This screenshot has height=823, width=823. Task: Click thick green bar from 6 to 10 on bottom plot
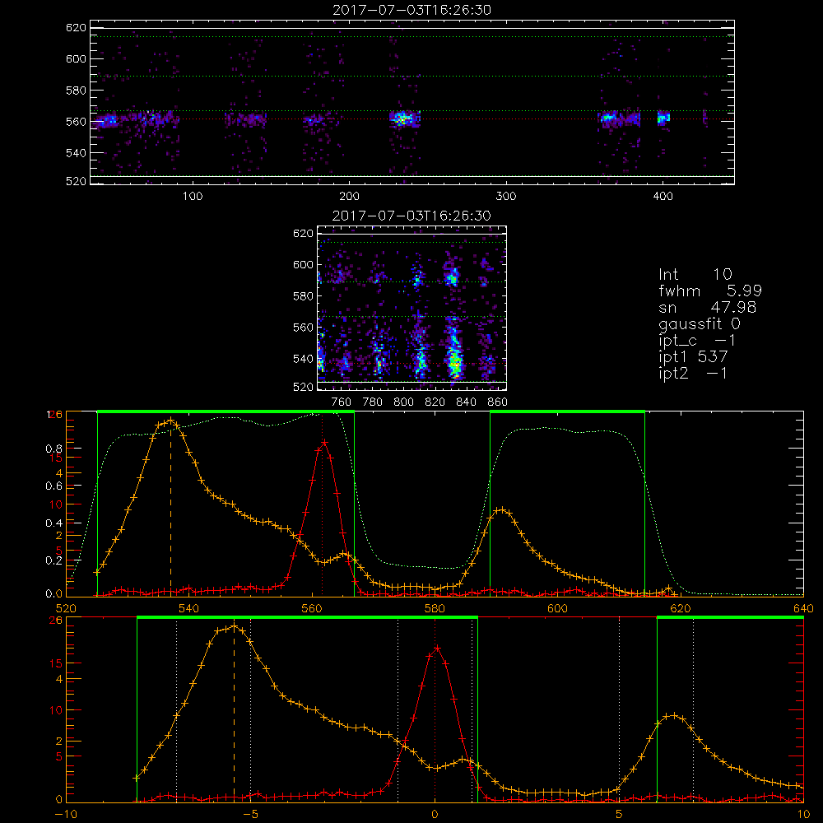[x=730, y=617]
